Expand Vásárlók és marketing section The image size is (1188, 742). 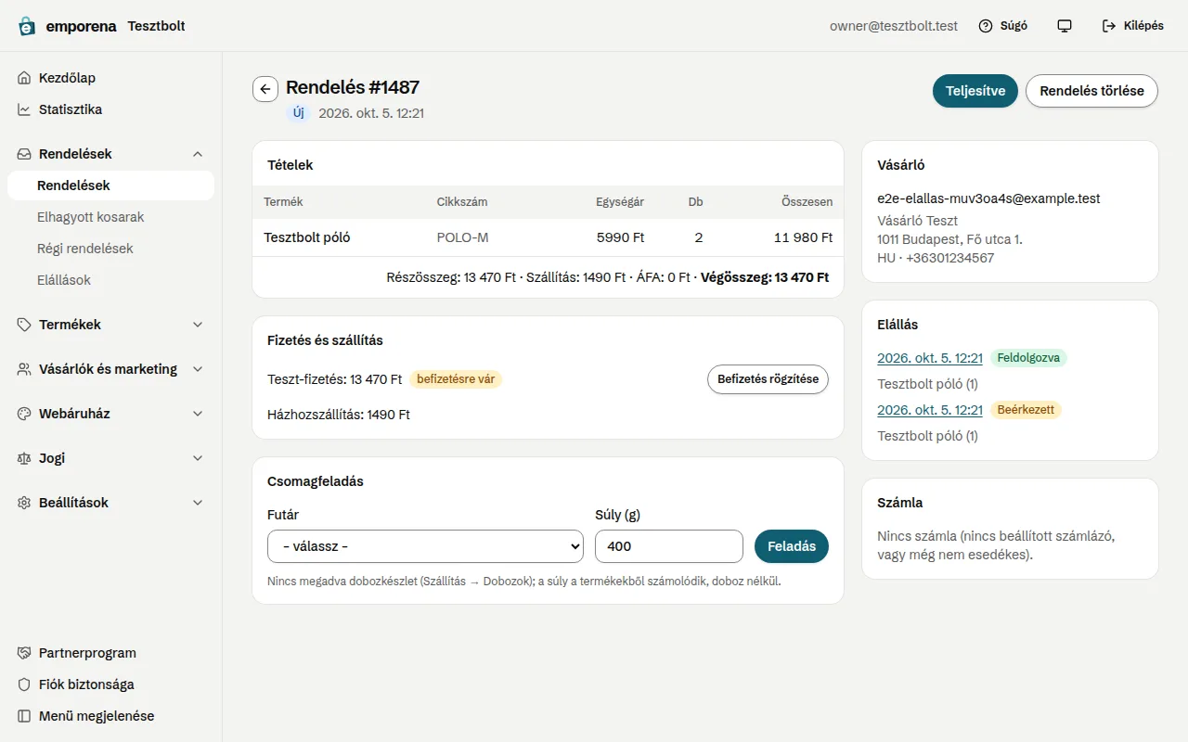point(111,369)
